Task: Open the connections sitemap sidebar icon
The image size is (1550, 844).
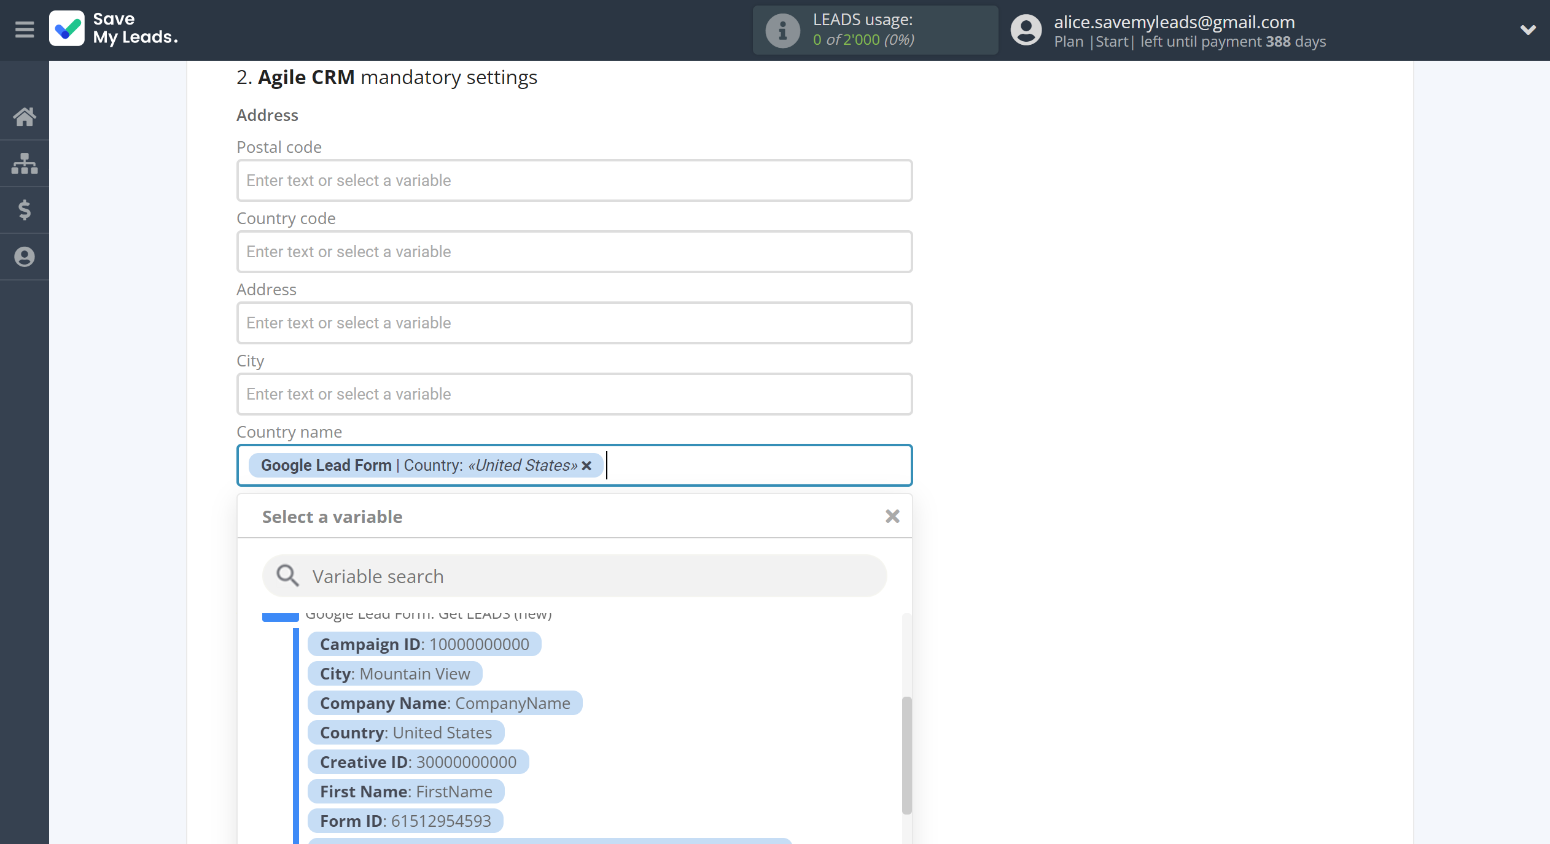Action: pyautogui.click(x=25, y=163)
